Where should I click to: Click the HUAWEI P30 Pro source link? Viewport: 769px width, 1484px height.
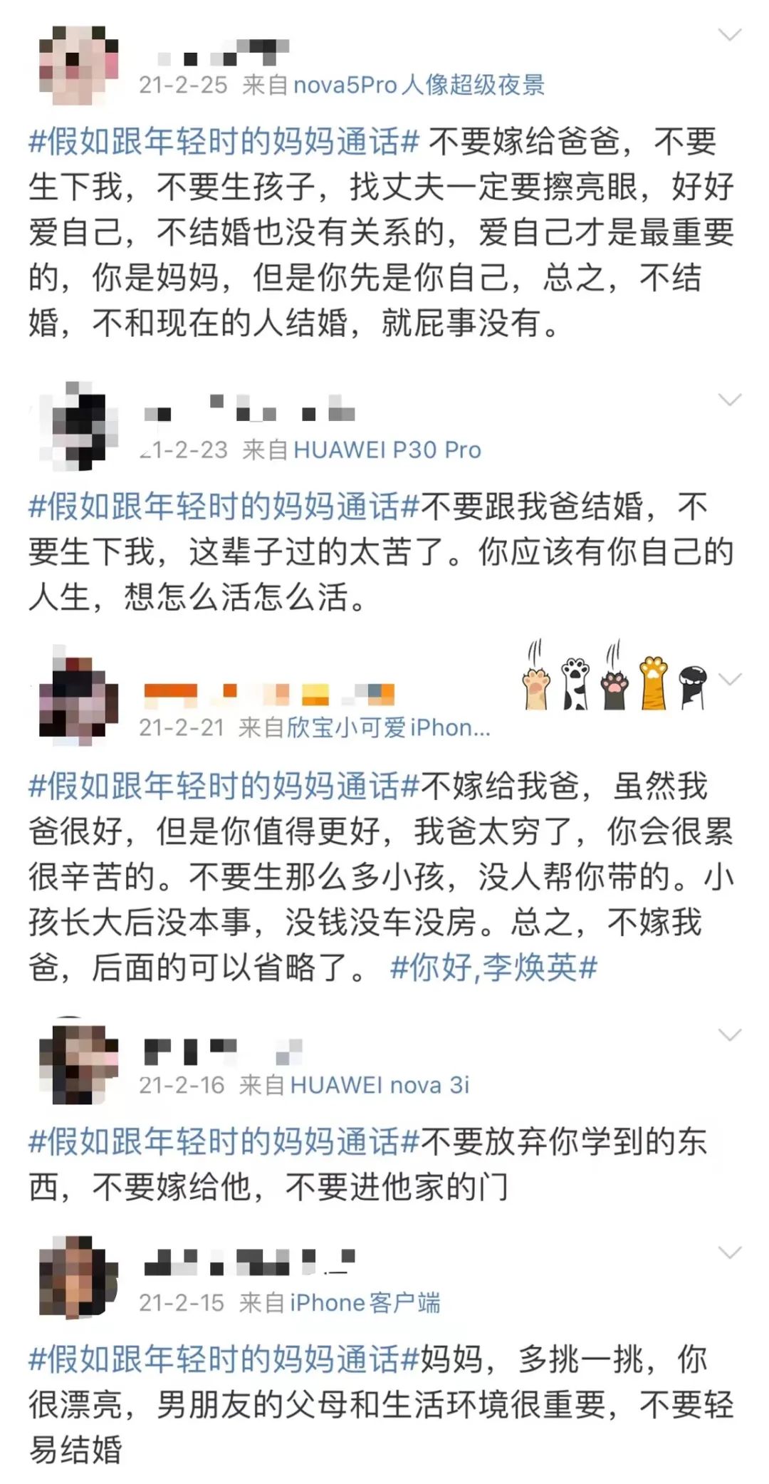pyautogui.click(x=387, y=450)
